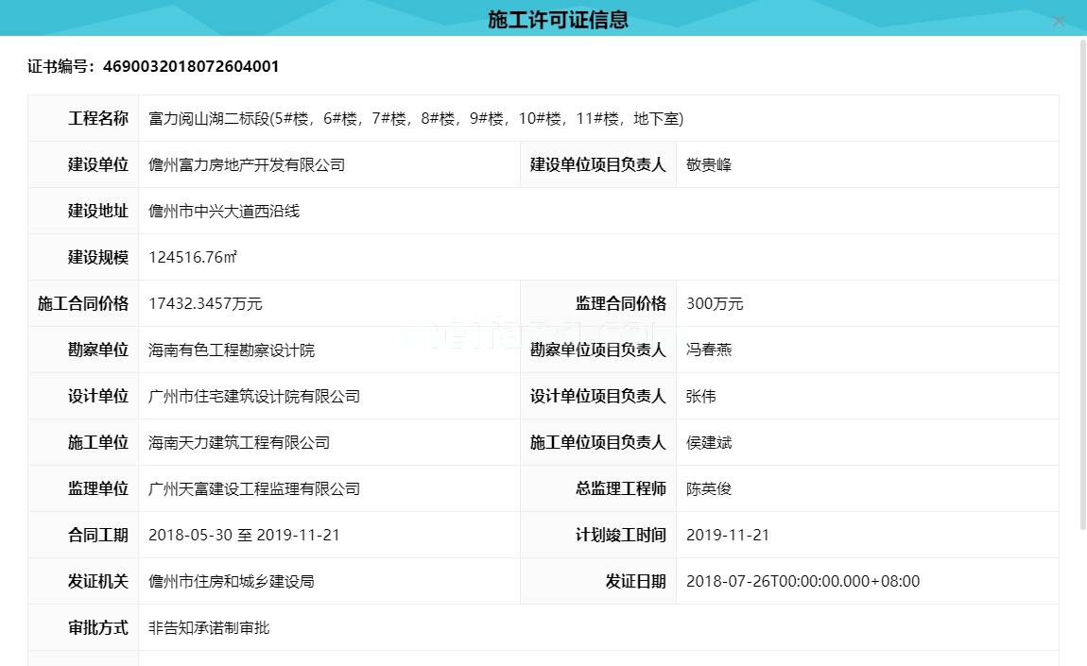This screenshot has height=666, width=1087.
Task: Click the 审批方式 value 非告知承诺制审批
Action: (x=208, y=627)
